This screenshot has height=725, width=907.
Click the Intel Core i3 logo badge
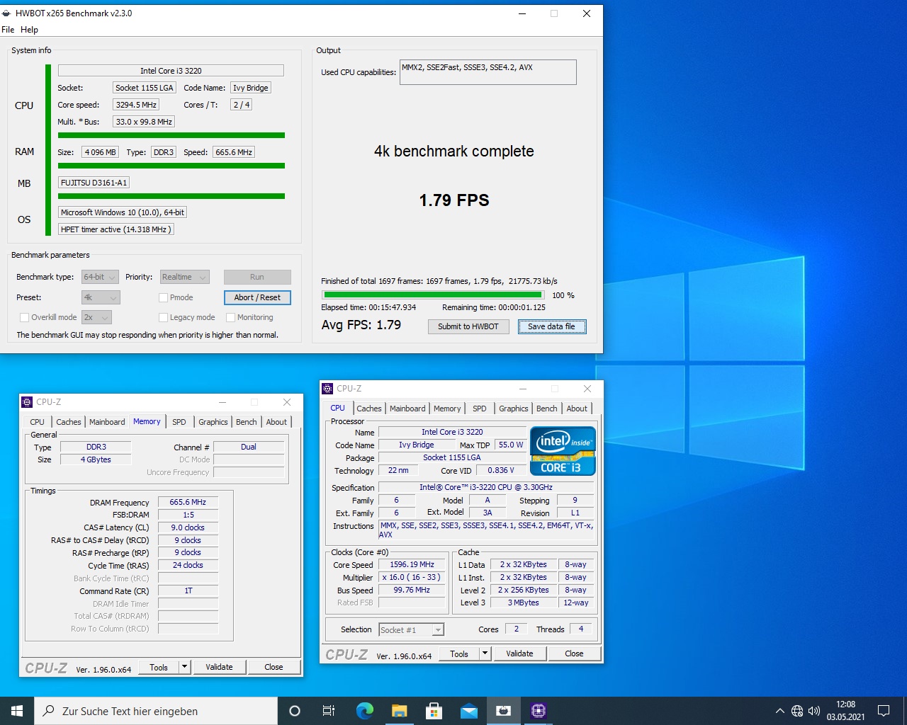[x=563, y=450]
